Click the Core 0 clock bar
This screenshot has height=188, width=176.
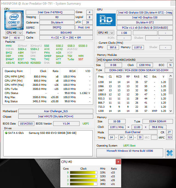pos(84,173)
